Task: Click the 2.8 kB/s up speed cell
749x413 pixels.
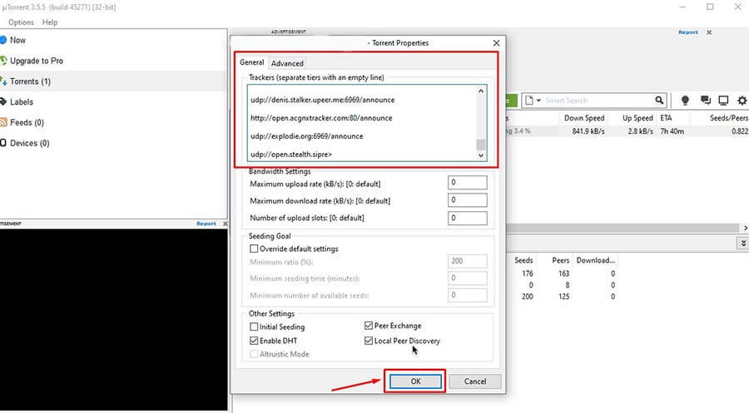Action: [641, 130]
